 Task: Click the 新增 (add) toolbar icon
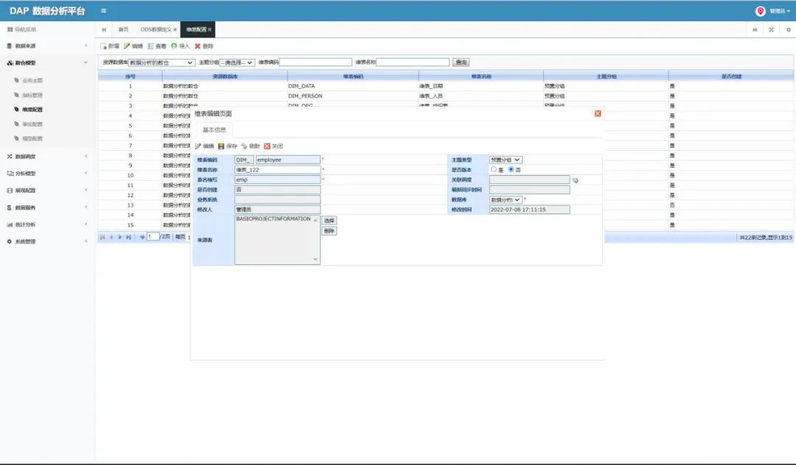coord(104,46)
